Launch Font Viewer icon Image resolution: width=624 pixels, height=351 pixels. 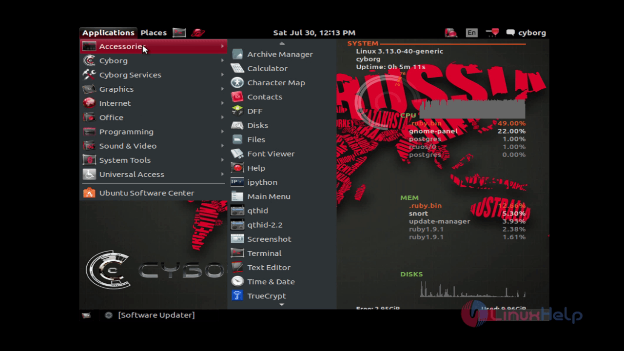237,154
